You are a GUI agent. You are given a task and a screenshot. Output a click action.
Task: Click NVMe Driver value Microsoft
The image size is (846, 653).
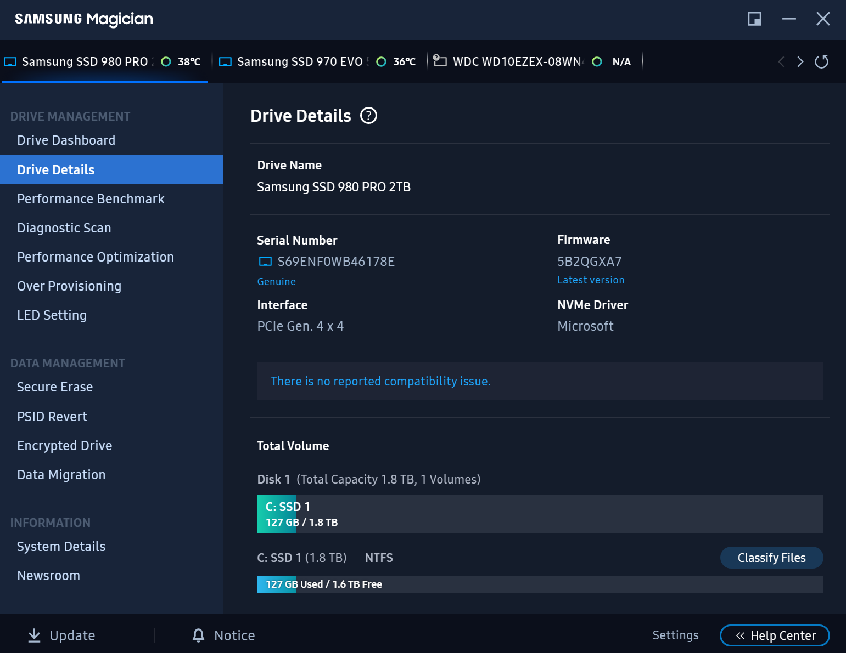click(x=585, y=326)
